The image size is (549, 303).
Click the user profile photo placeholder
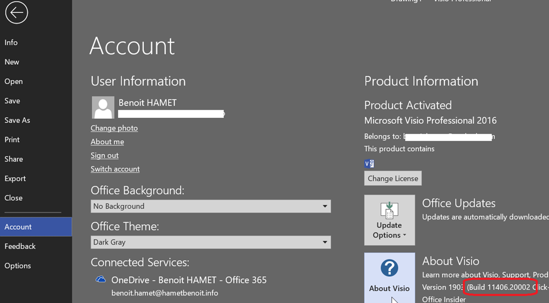pyautogui.click(x=103, y=108)
